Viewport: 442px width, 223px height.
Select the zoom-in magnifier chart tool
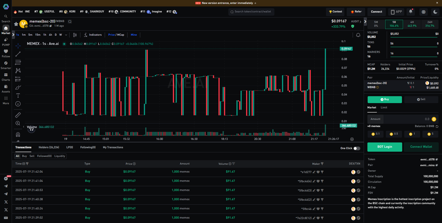[18, 123]
